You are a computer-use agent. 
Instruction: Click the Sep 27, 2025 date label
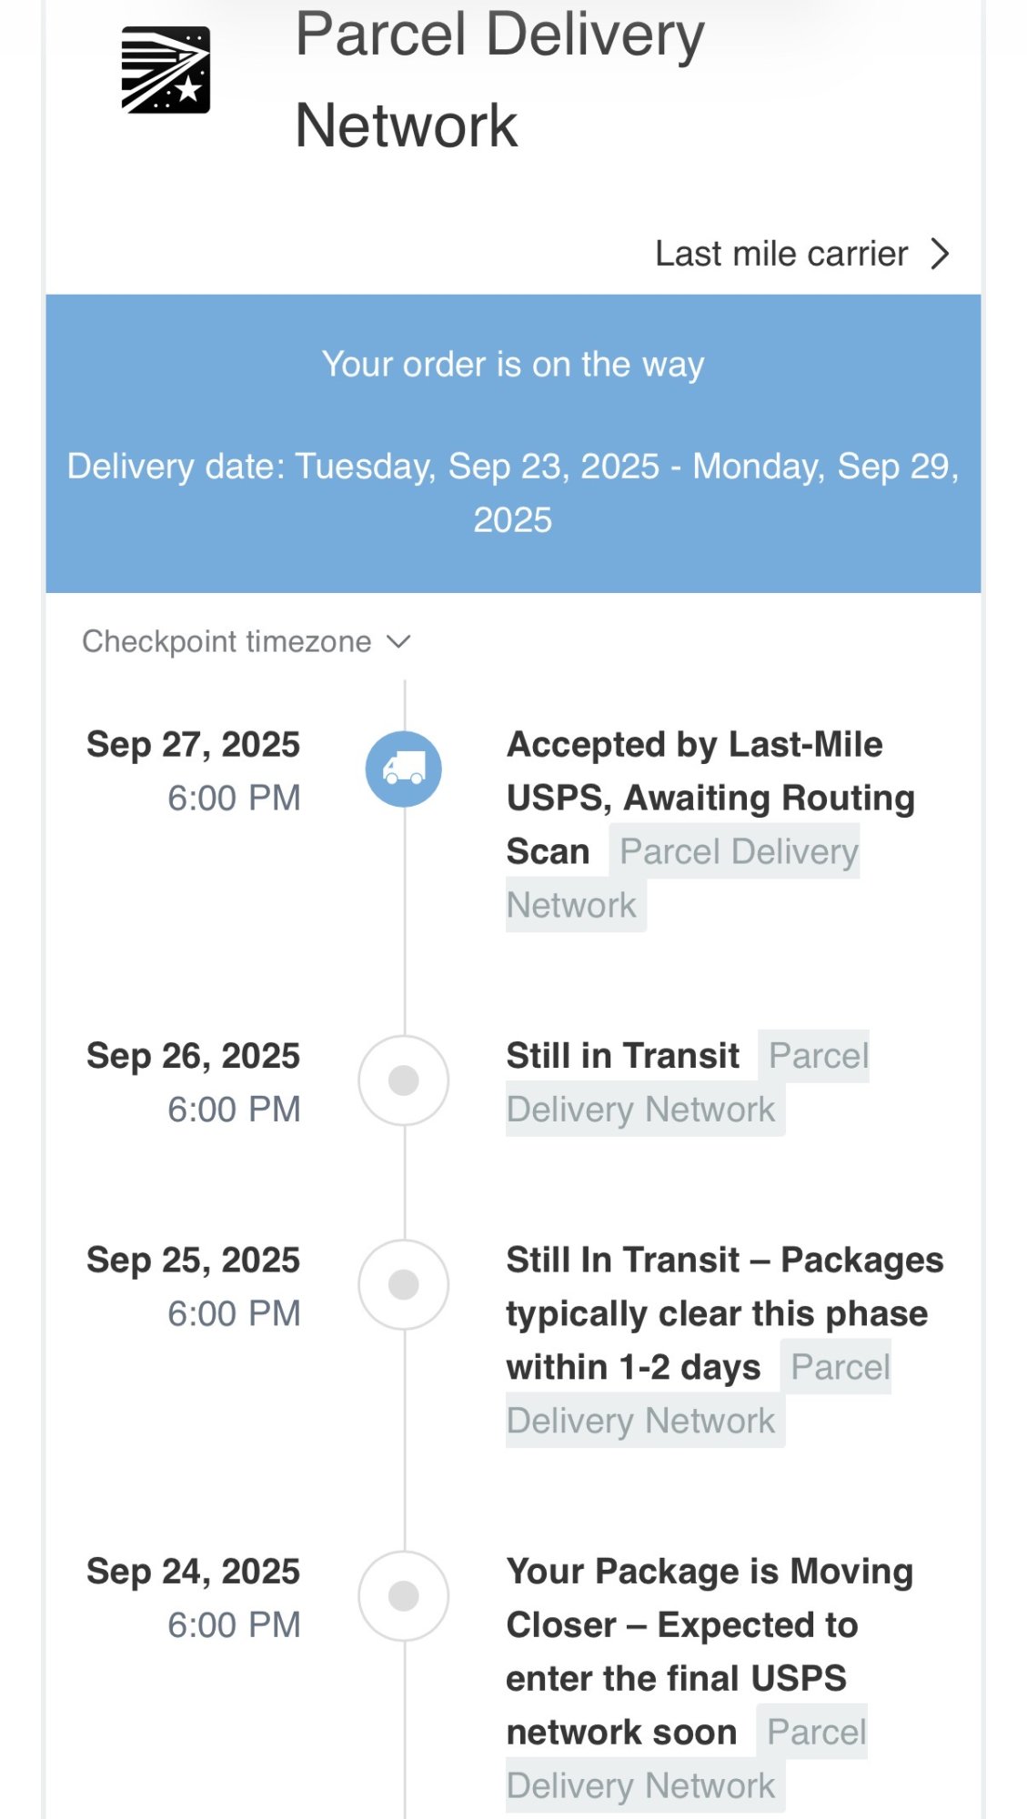pyautogui.click(x=193, y=745)
